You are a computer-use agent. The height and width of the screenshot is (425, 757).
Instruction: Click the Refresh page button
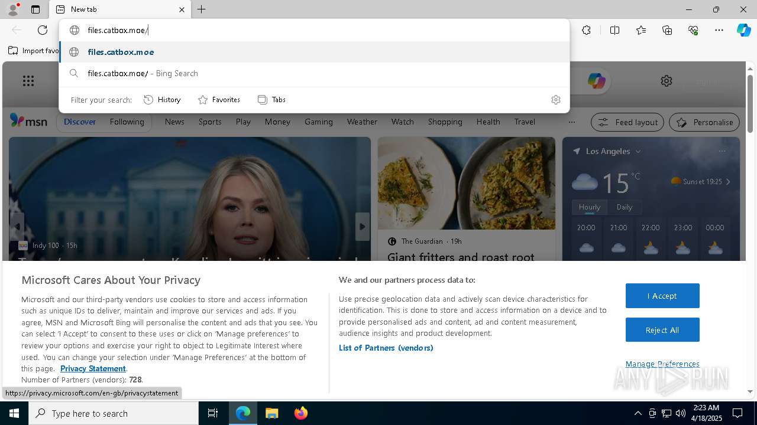point(43,30)
